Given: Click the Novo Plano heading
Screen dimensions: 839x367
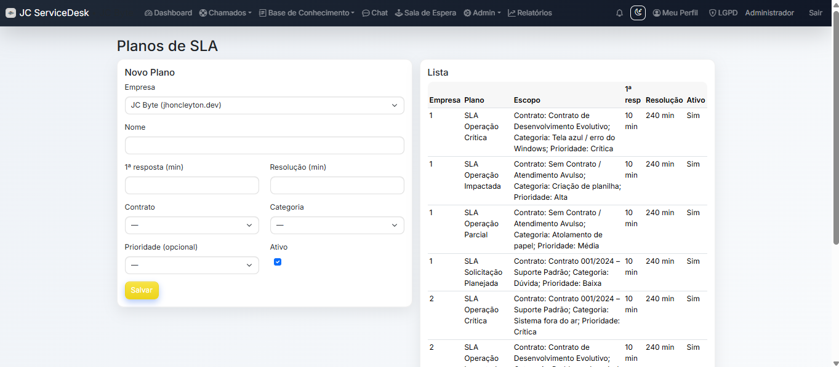Looking at the screenshot, I should click(150, 73).
